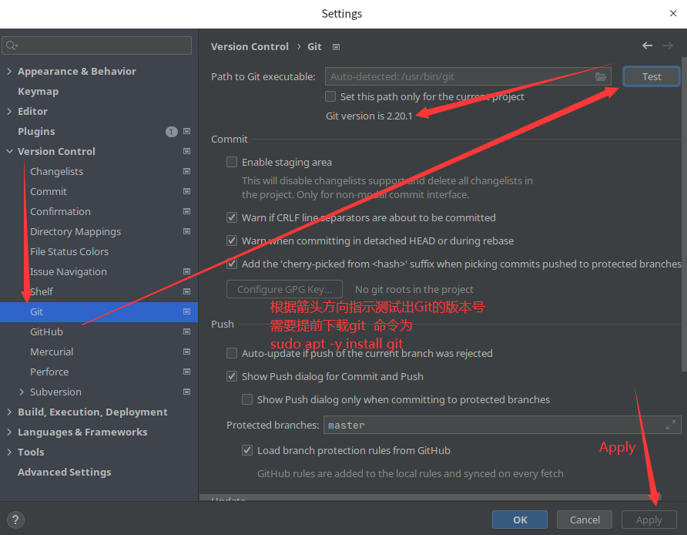Click project-level icon on the Mercurial row
The width and height of the screenshot is (687, 535).
(x=186, y=352)
